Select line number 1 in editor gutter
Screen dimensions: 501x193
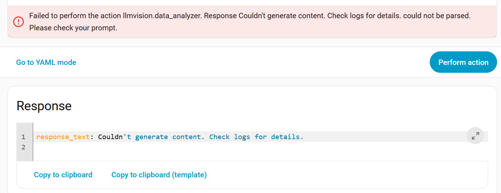point(23,137)
